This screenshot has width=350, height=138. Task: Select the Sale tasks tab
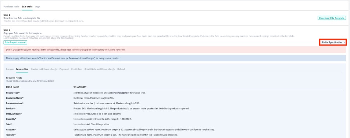click(27, 7)
